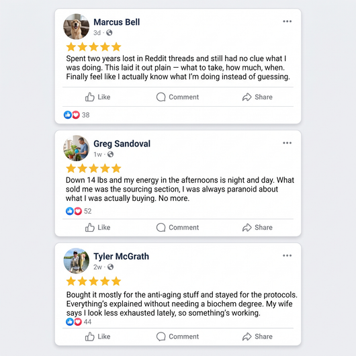Screen dimensions: 356x356
Task: Click the globe privacy icon on Marcus Bell's post
Action: click(x=109, y=33)
